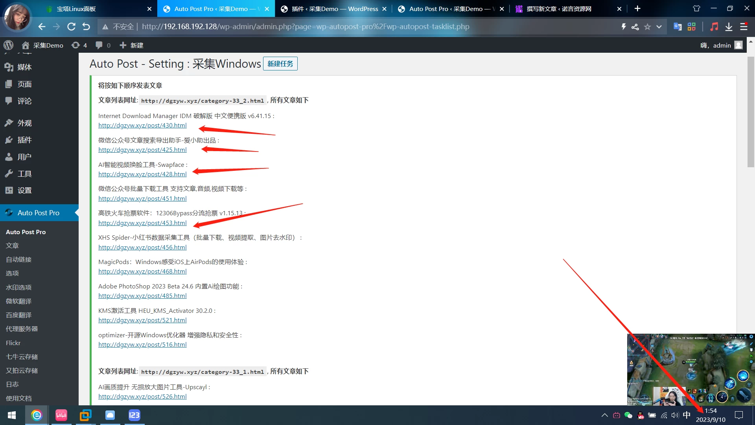Go back with the browser back arrow
This screenshot has width=755, height=425.
tap(42, 27)
